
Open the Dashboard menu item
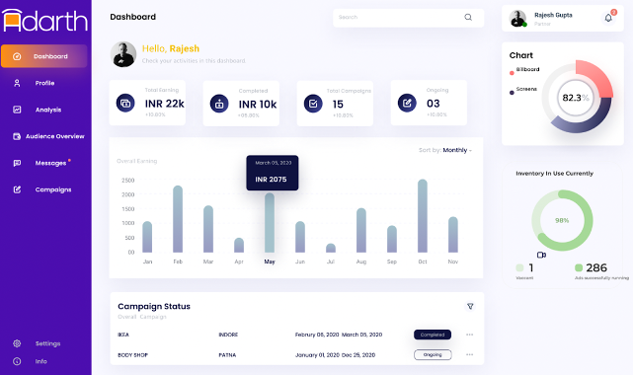(x=44, y=56)
